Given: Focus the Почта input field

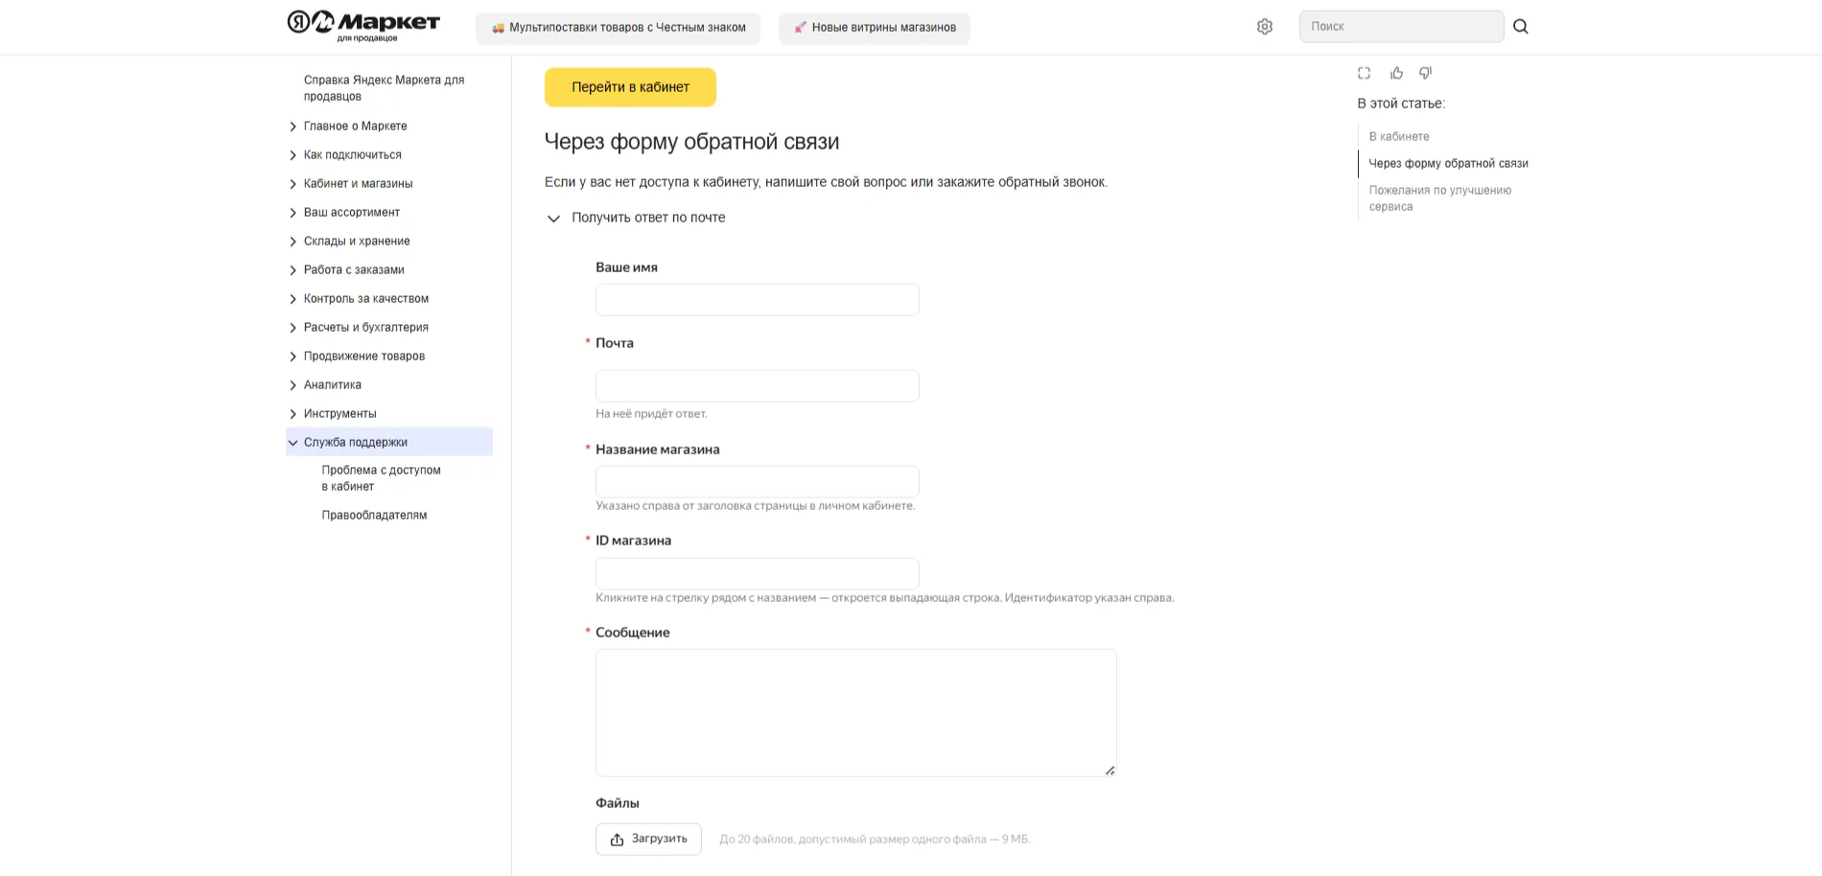Looking at the screenshot, I should pos(757,386).
